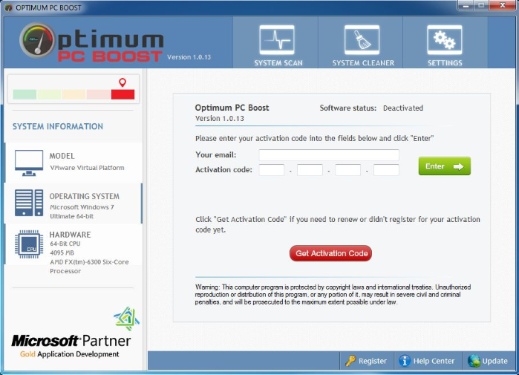
Task: Click the red location pin marker
Action: click(x=123, y=82)
